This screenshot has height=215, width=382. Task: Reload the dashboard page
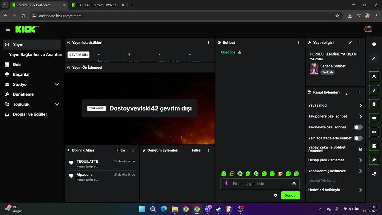pos(23,16)
